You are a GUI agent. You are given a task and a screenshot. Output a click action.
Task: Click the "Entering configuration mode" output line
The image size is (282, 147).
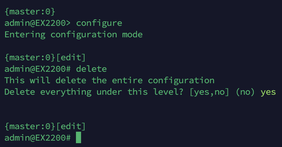(x=73, y=35)
